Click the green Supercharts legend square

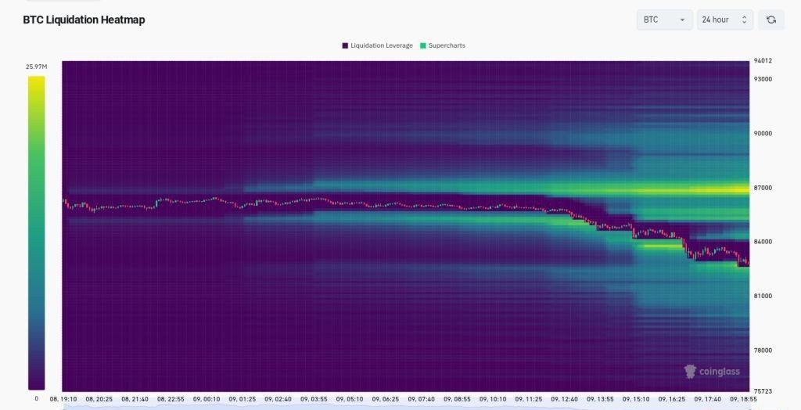pos(423,46)
